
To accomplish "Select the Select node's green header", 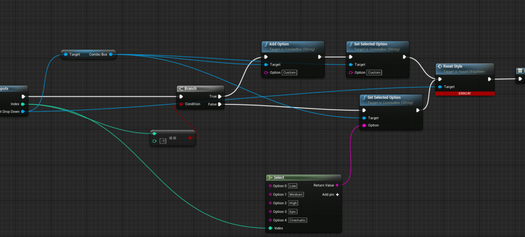I will [303, 177].
